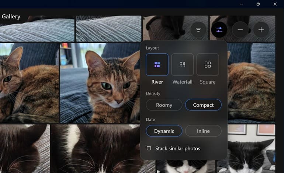Viewport: 284px width, 173px height.
Task: Set density to Compact
Action: pos(203,105)
